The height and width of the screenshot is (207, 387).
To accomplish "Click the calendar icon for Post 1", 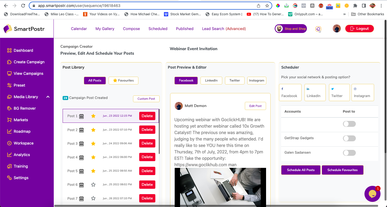I will click(81, 116).
